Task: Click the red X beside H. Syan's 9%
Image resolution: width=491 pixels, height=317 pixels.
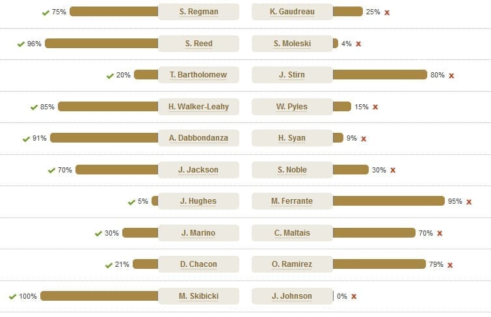Action: (x=364, y=139)
